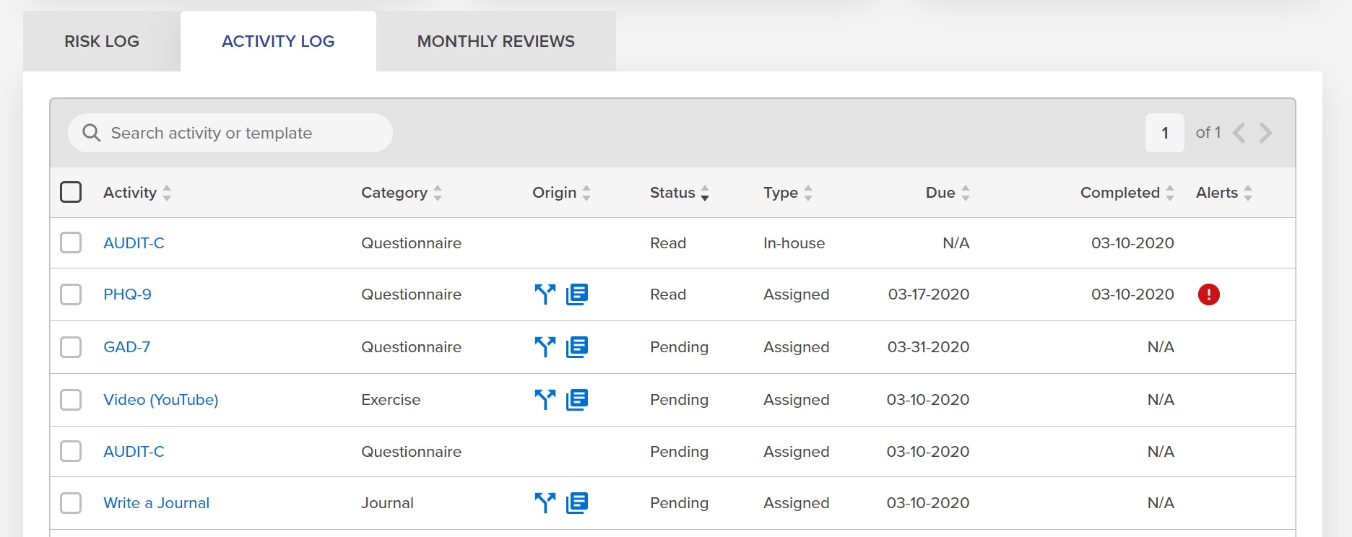
Task: Click the template document icon for Write a Journal
Action: coord(577,503)
